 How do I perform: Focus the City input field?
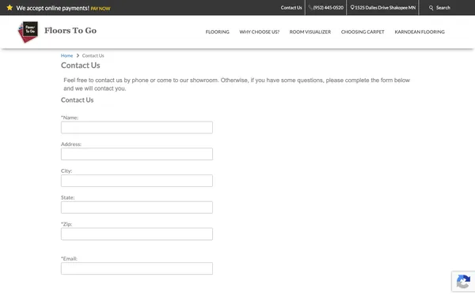click(x=137, y=181)
